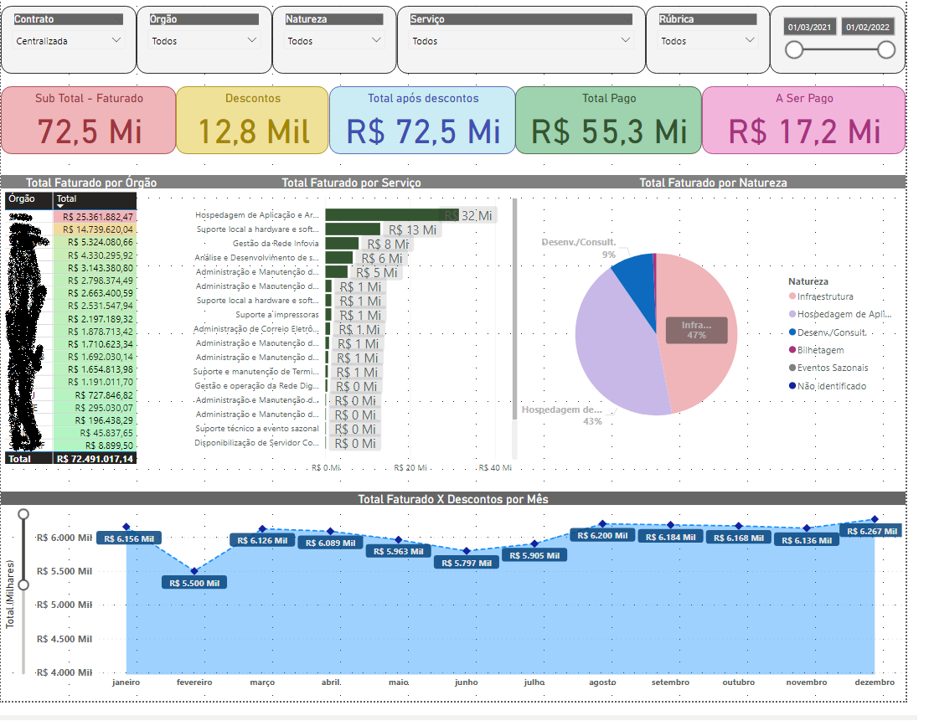Select the Análise e Desenvolvimento bar R$ 6 Mi
The width and height of the screenshot is (929, 721).
(x=339, y=258)
